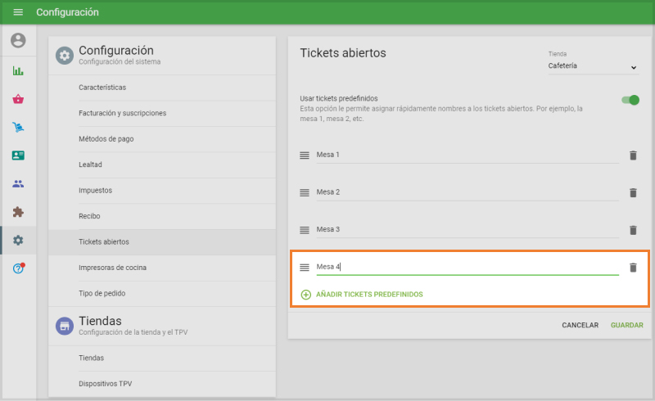Open the inventory management icon in sidebar
The width and height of the screenshot is (655, 401).
(x=18, y=127)
